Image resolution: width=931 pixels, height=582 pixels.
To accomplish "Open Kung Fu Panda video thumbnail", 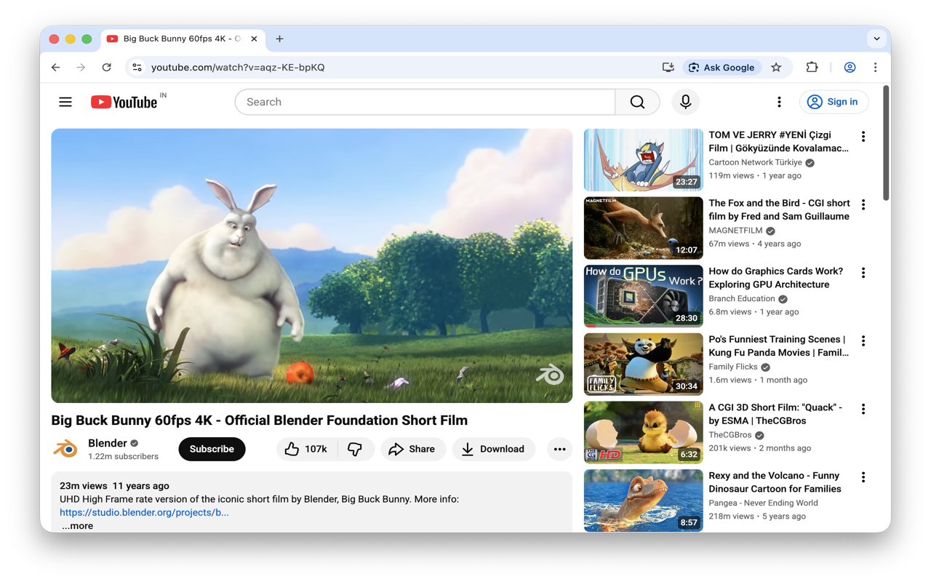I will click(x=643, y=364).
